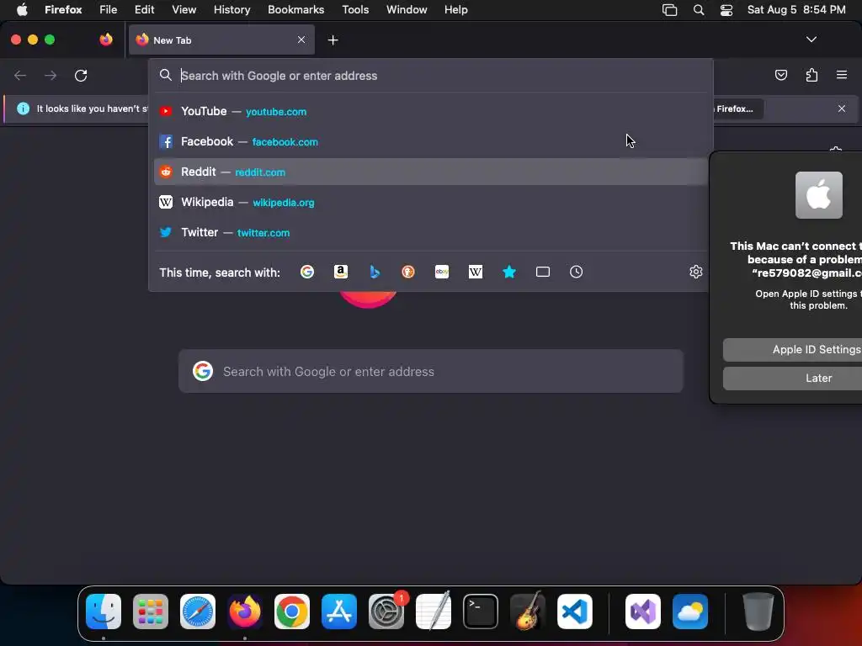Open the Firefox View pinned tab
This screenshot has height=646, width=862.
point(106,40)
